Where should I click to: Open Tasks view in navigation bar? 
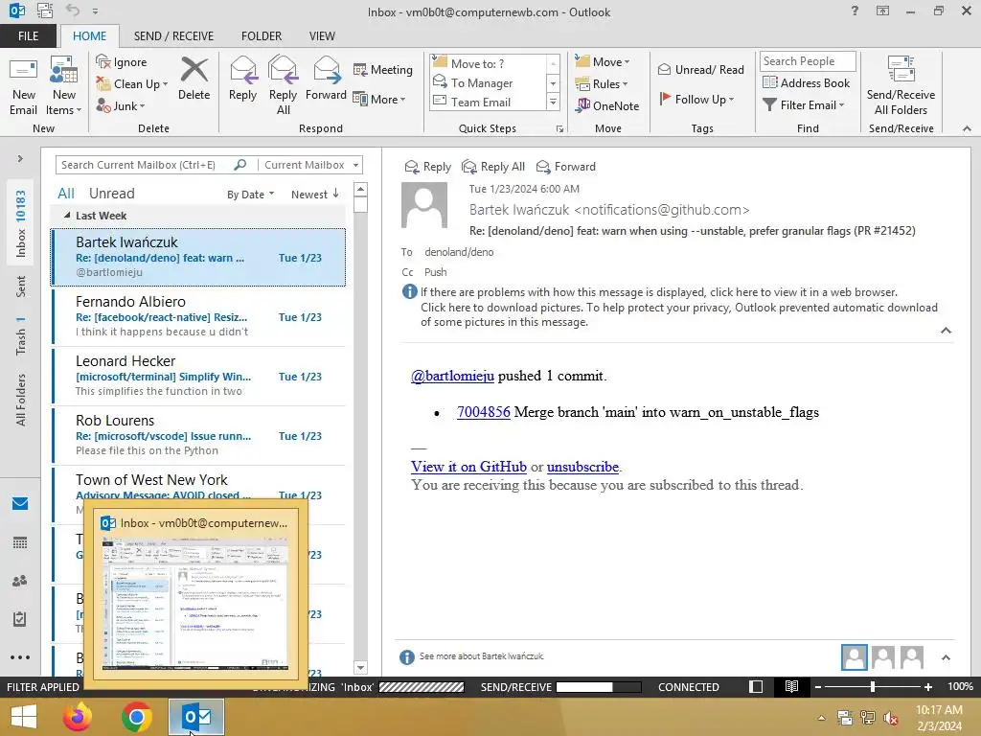(x=20, y=619)
